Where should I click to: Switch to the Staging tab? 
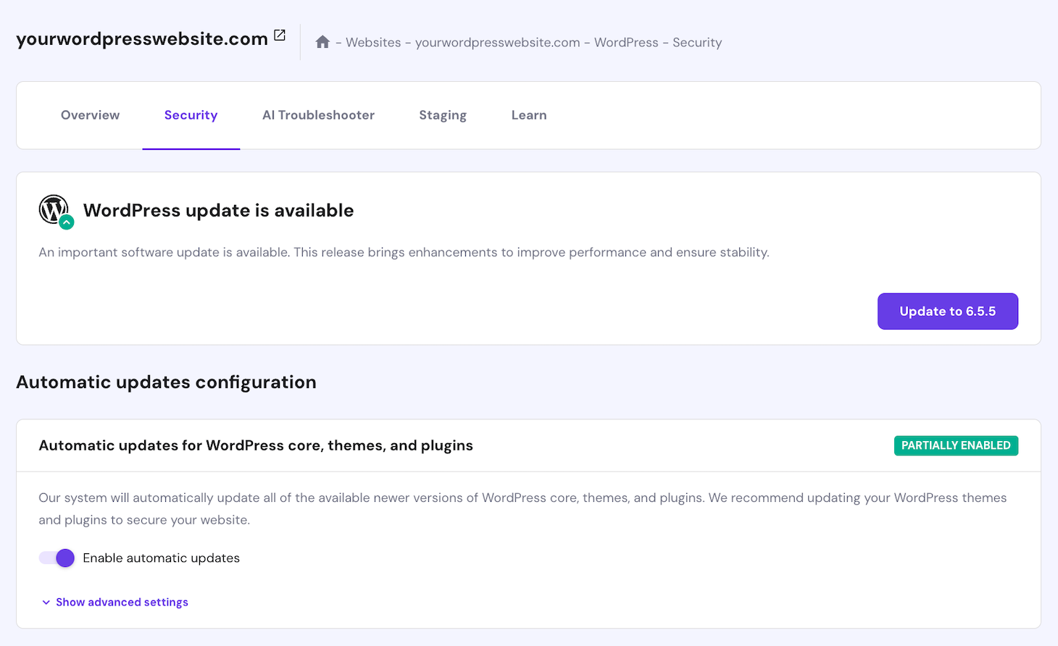click(443, 114)
